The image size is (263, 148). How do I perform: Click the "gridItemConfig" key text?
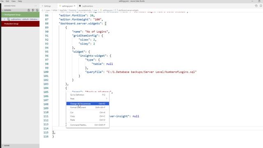pos(85,36)
